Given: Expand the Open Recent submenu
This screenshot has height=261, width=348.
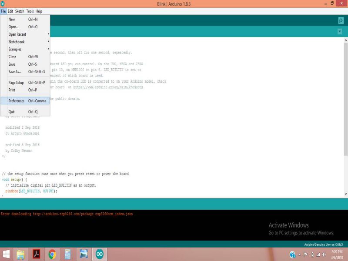Looking at the screenshot, I should click(x=25, y=34).
